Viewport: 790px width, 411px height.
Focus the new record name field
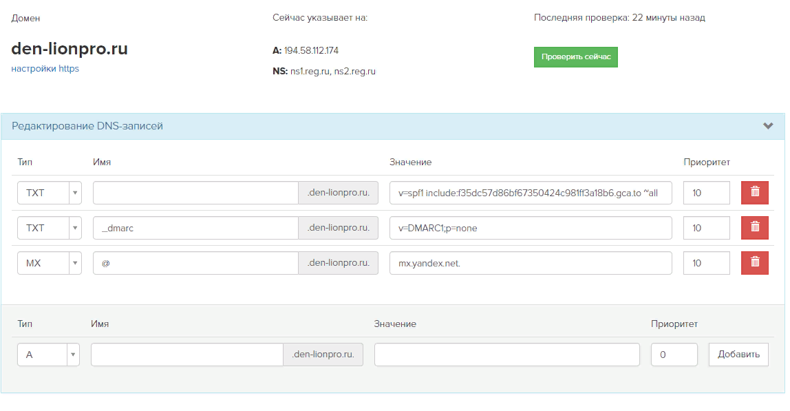tap(187, 355)
